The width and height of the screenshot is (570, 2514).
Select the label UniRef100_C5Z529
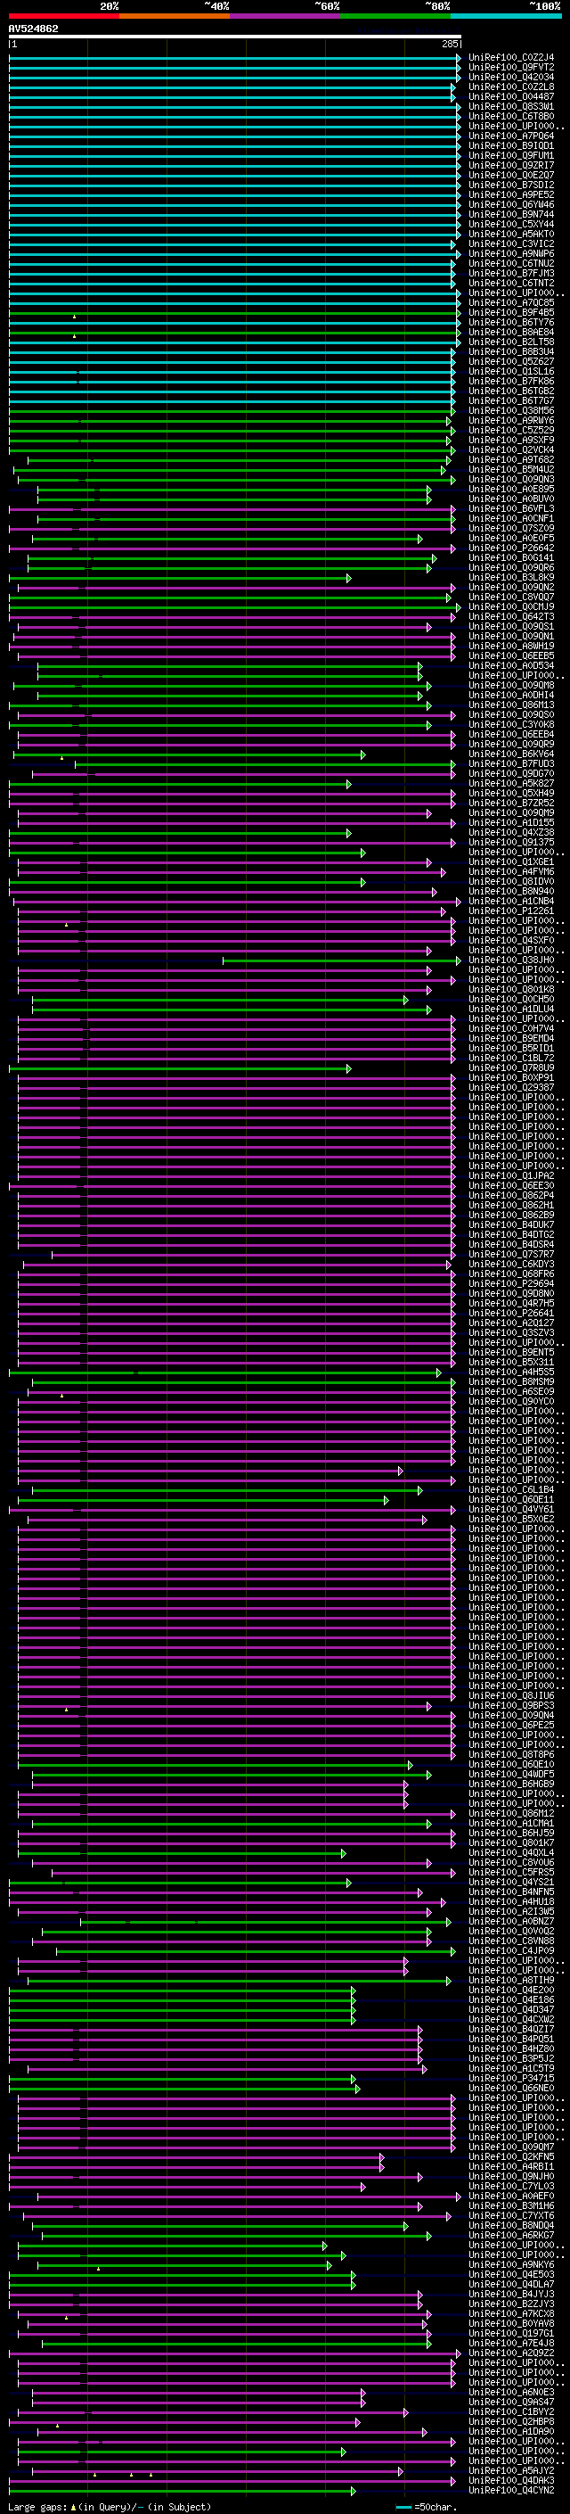[x=511, y=431]
